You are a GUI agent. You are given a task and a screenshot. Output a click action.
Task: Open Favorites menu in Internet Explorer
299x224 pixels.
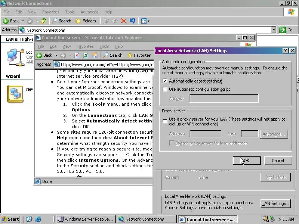click(x=85, y=46)
